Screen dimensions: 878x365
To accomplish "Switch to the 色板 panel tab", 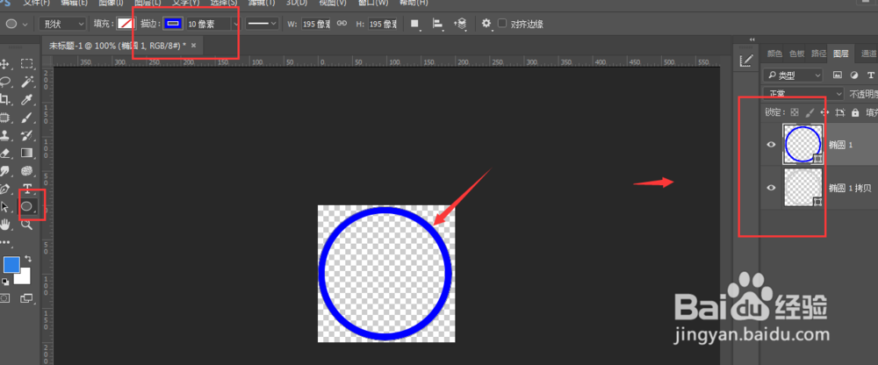I will click(796, 54).
